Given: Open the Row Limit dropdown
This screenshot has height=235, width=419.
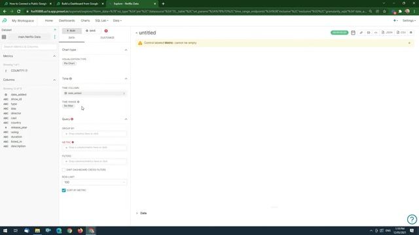Looking at the screenshot, I should (x=94, y=182).
